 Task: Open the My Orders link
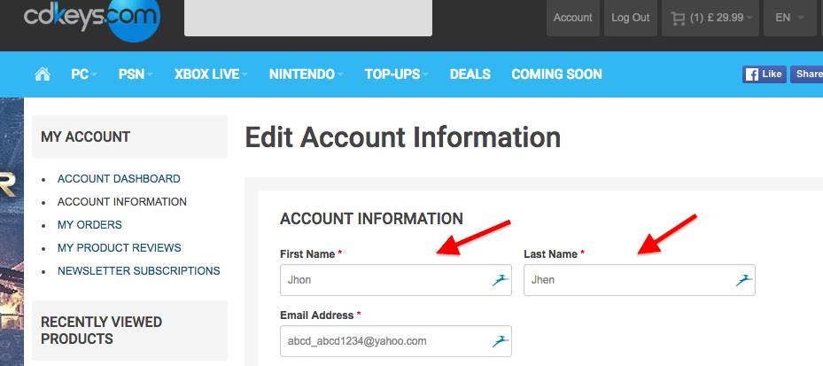(89, 225)
